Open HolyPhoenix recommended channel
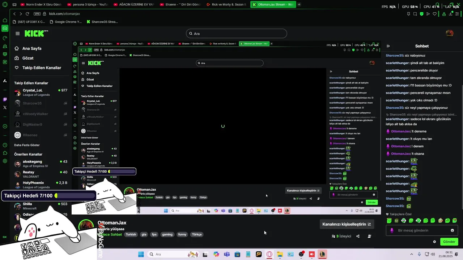463x260 pixels. [41, 185]
